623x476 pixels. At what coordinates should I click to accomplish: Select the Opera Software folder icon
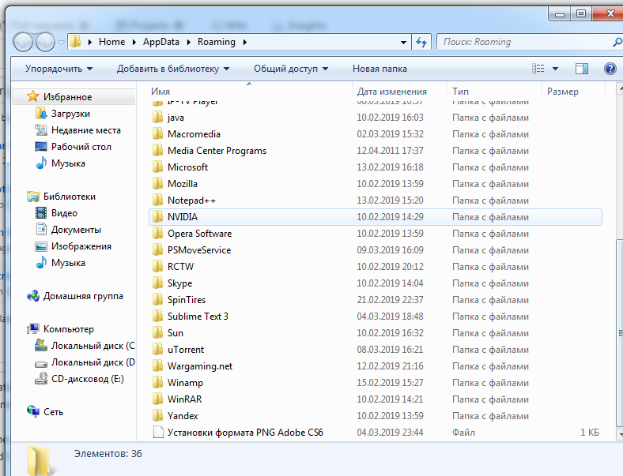pyautogui.click(x=158, y=233)
